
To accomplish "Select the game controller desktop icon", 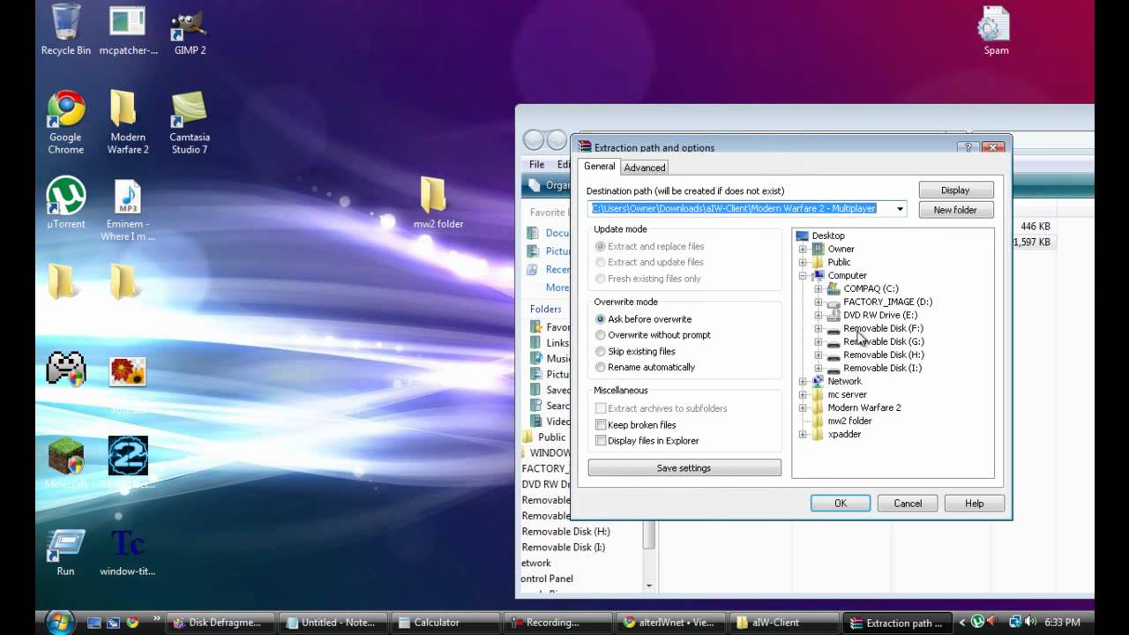I will tap(65, 369).
